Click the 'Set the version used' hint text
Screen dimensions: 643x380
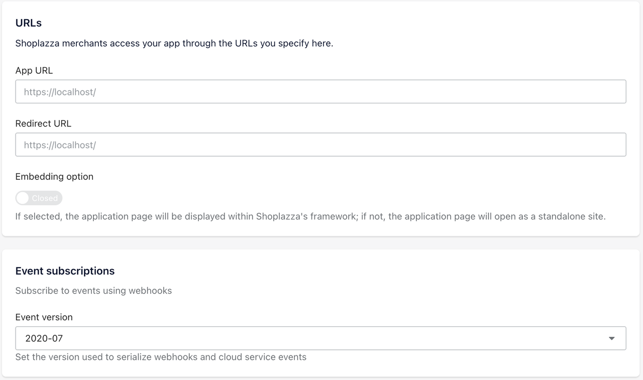tap(161, 357)
